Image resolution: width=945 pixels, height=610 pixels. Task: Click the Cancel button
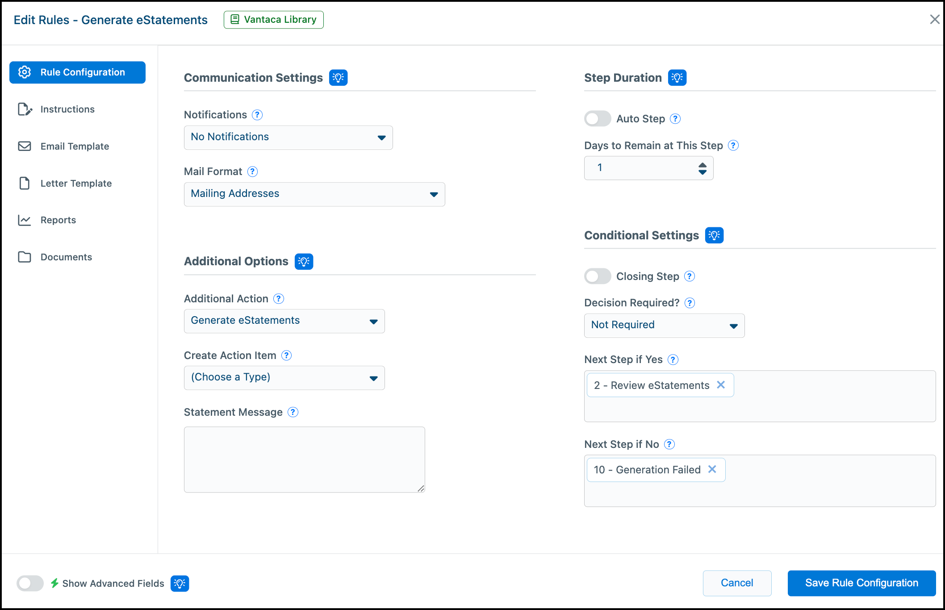click(737, 583)
